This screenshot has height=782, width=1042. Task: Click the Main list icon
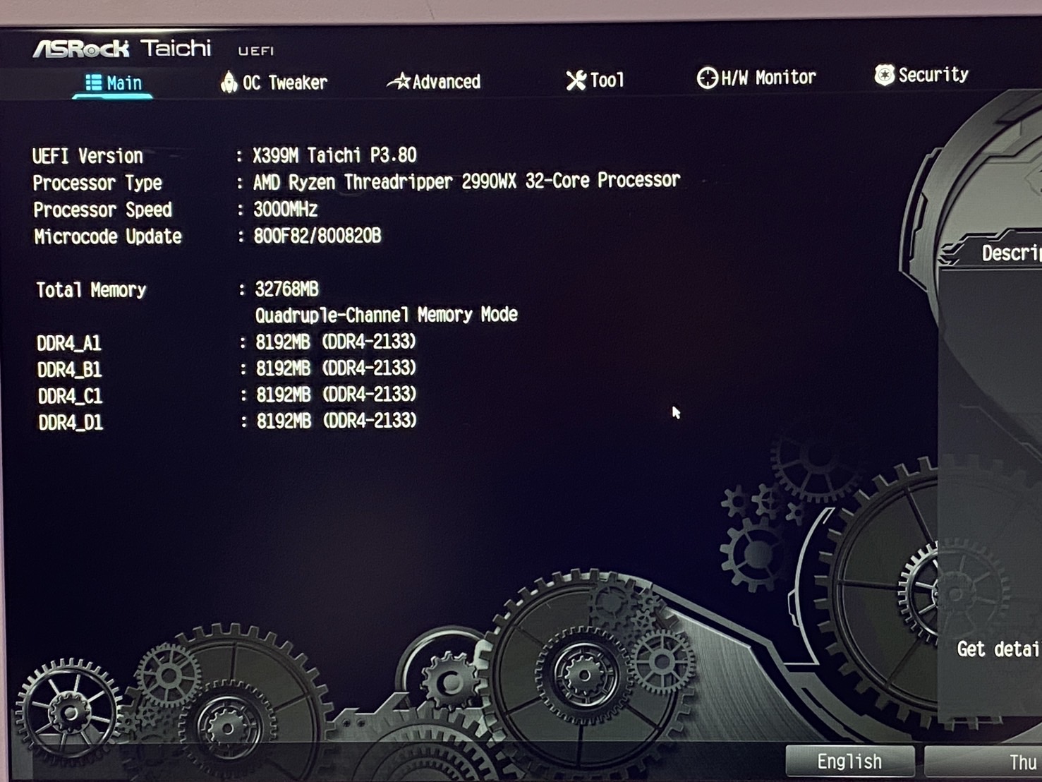(93, 83)
